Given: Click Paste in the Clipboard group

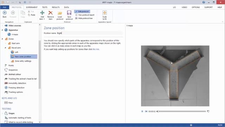Looking at the screenshot, I should [x=32, y=15].
